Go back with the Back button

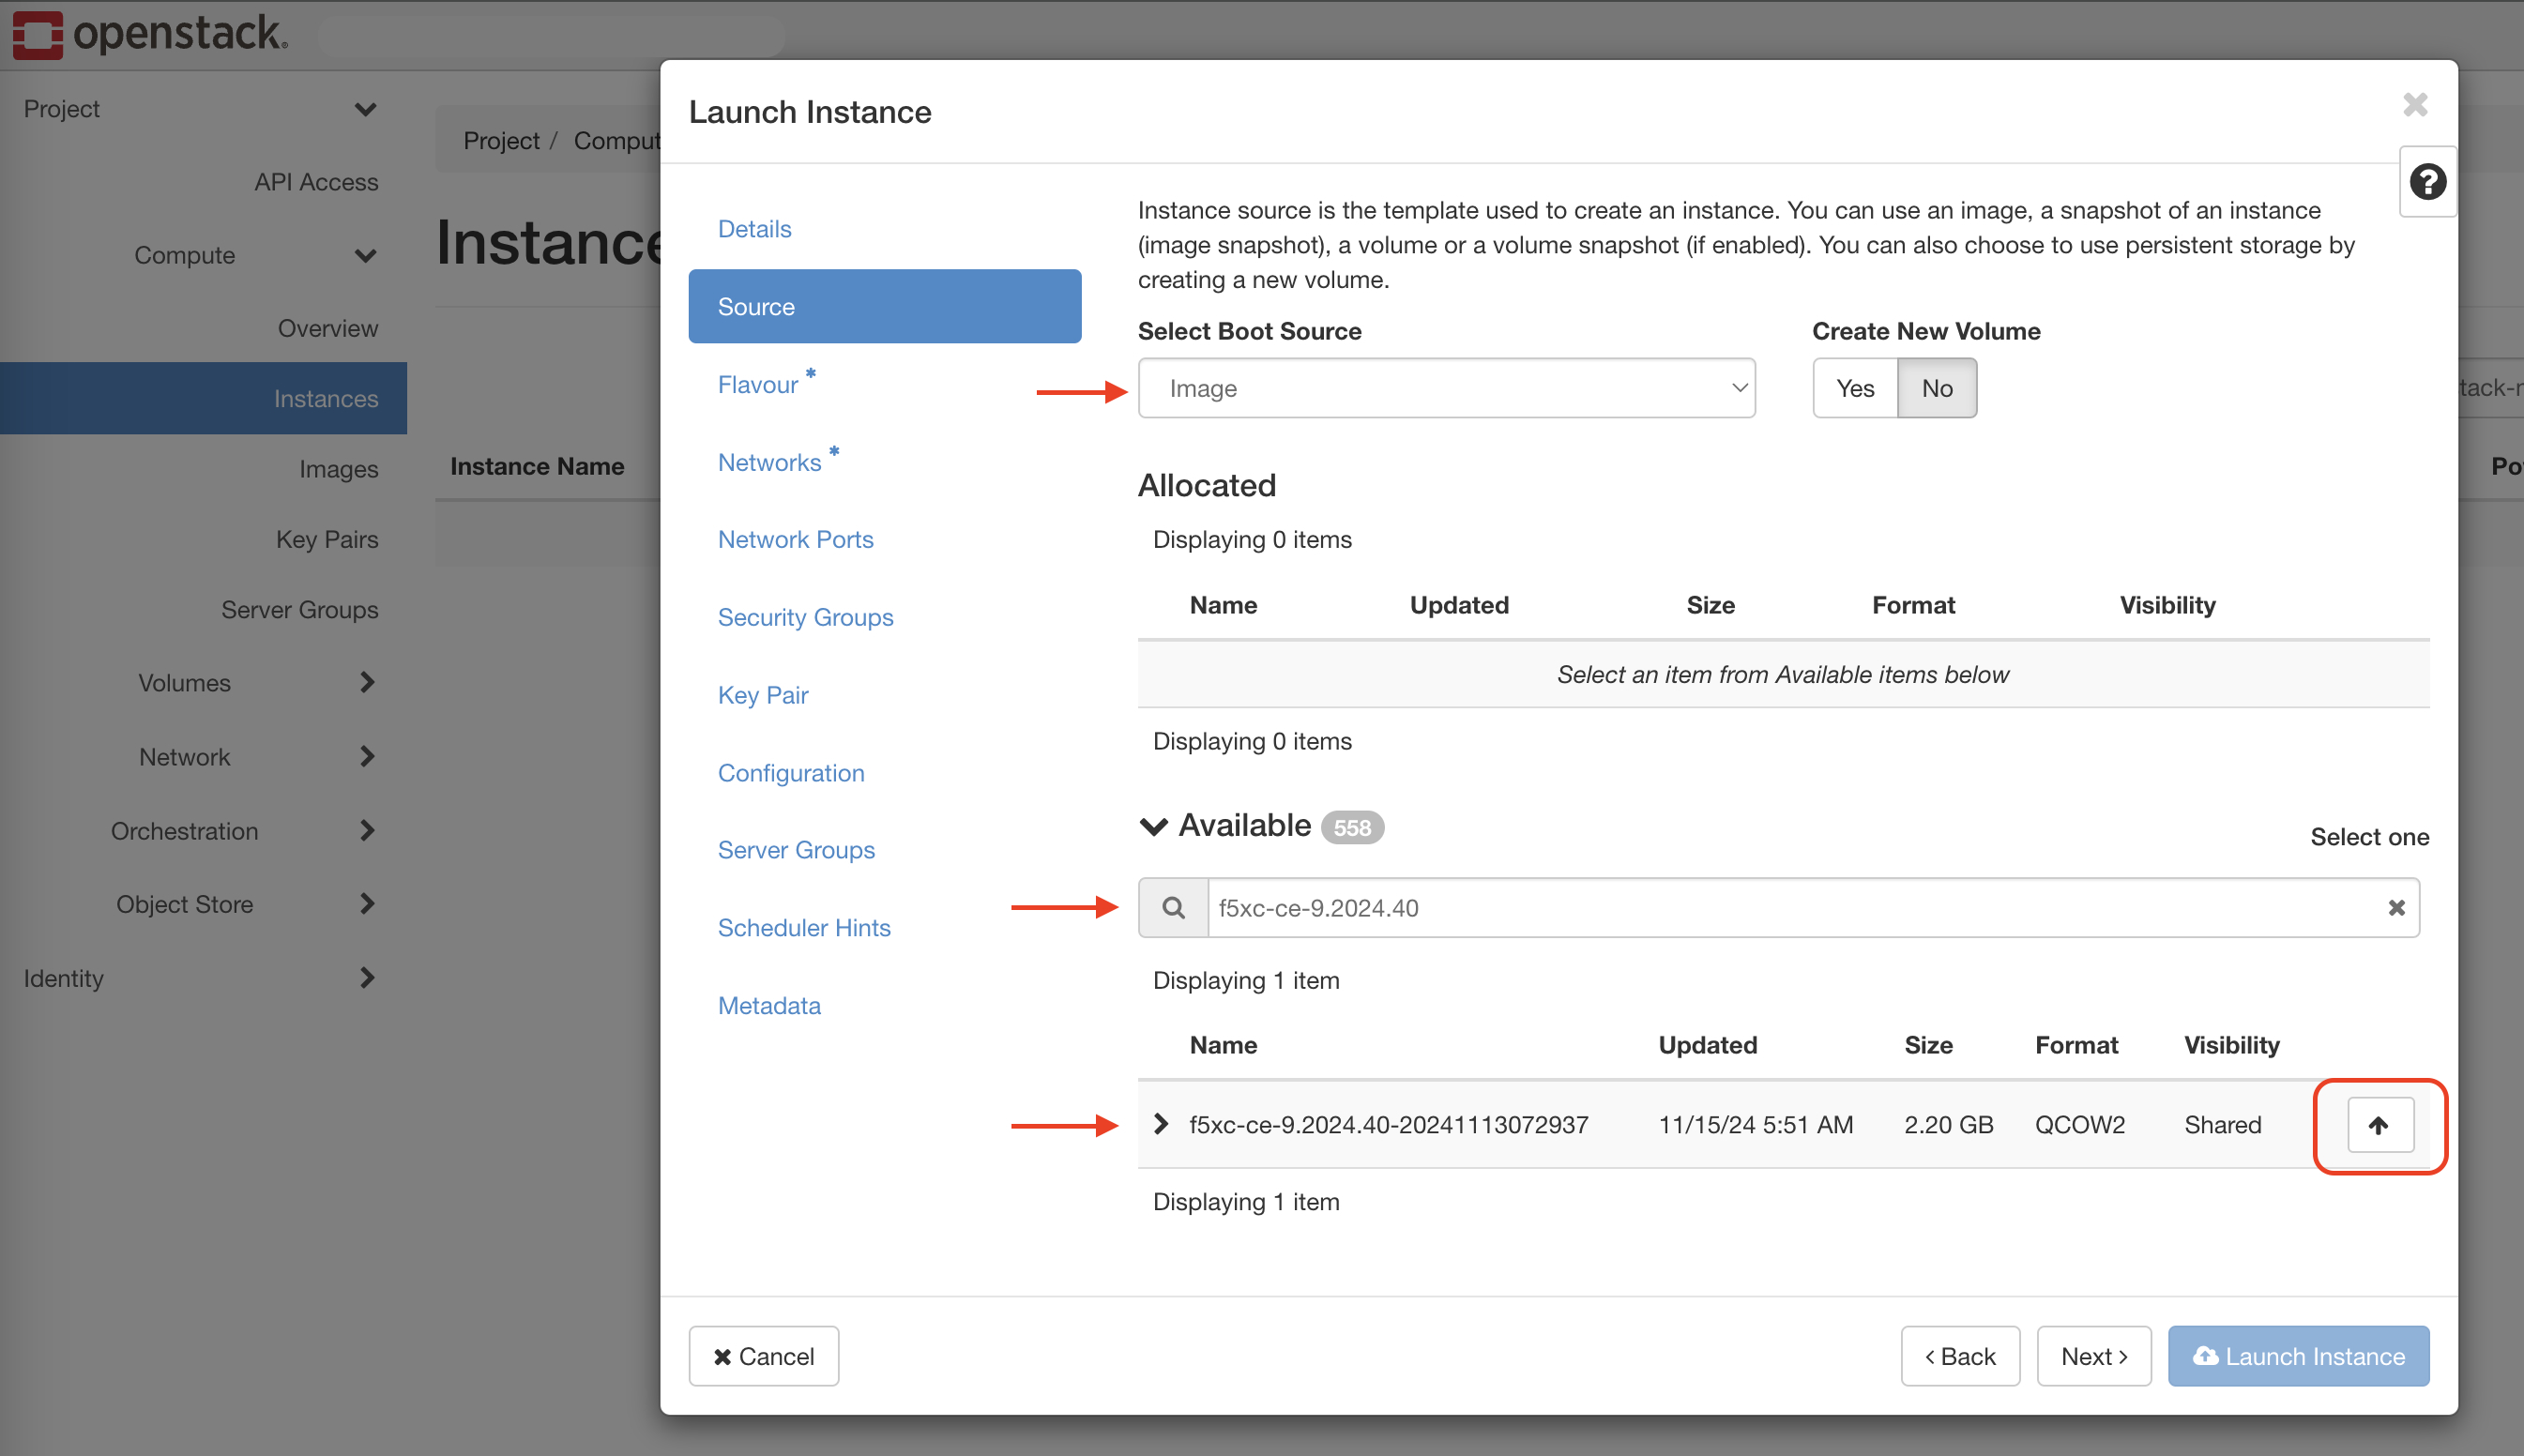point(1959,1356)
